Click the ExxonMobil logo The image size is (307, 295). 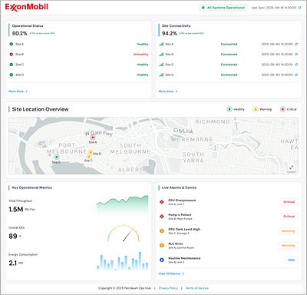click(x=27, y=7)
